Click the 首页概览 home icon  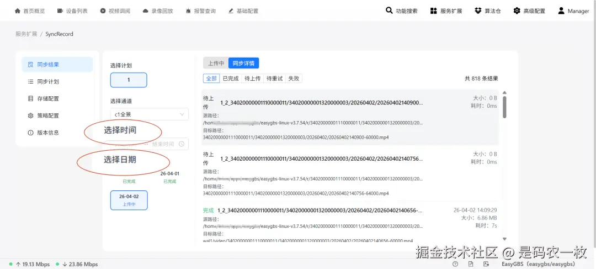(x=18, y=11)
